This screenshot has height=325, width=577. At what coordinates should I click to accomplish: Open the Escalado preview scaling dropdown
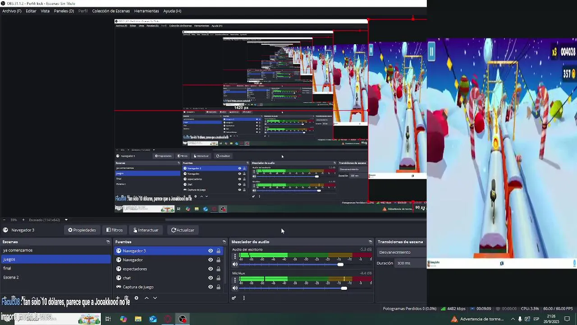pyautogui.click(x=48, y=220)
